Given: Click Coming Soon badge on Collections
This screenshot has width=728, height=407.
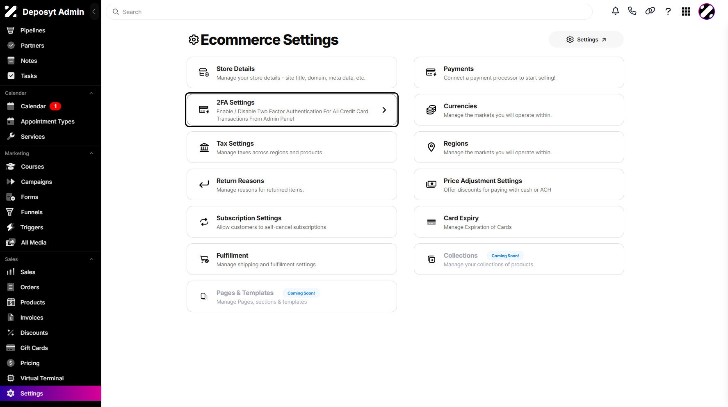Looking at the screenshot, I should pos(505,256).
